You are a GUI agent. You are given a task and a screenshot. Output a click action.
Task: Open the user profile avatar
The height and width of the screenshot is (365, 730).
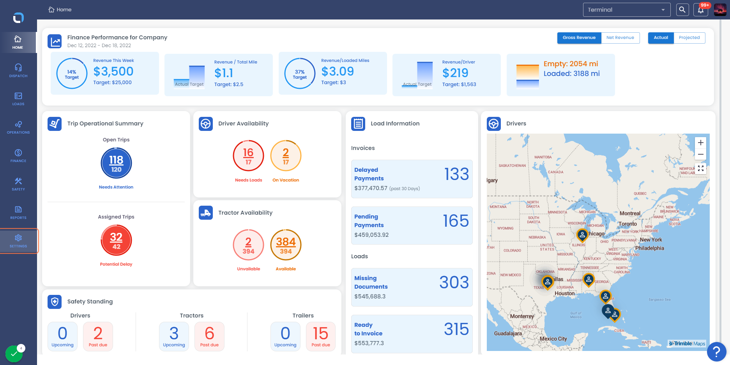point(720,10)
